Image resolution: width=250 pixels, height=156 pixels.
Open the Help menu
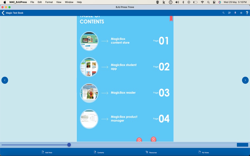[79, 2]
